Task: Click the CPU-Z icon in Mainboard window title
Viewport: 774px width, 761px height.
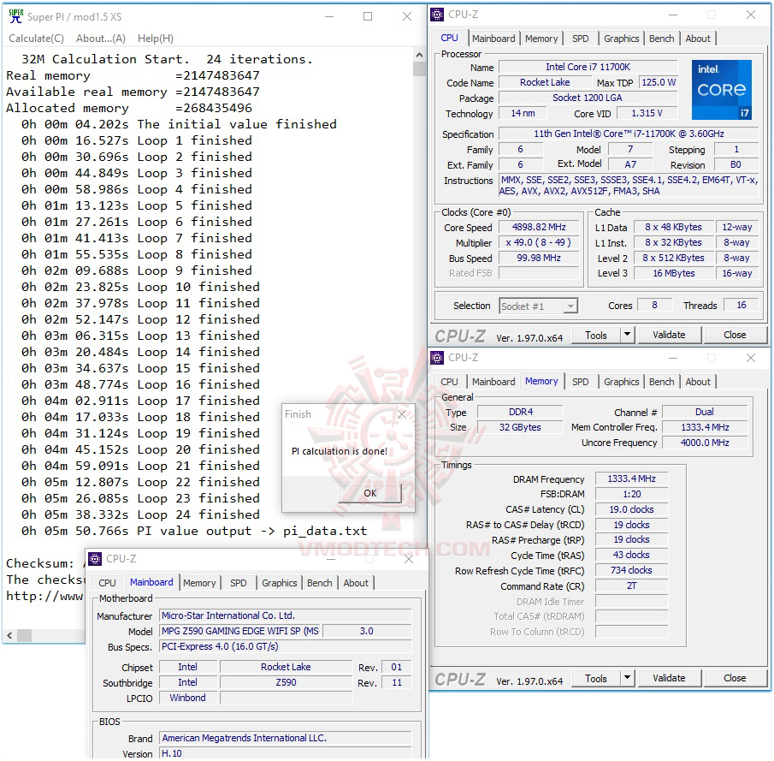Action: coord(95,559)
